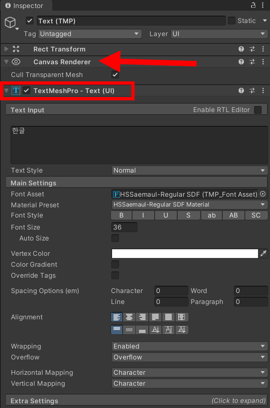Click the Text Input area with 한글
The height and width of the screenshot is (408, 270).
[x=139, y=145]
